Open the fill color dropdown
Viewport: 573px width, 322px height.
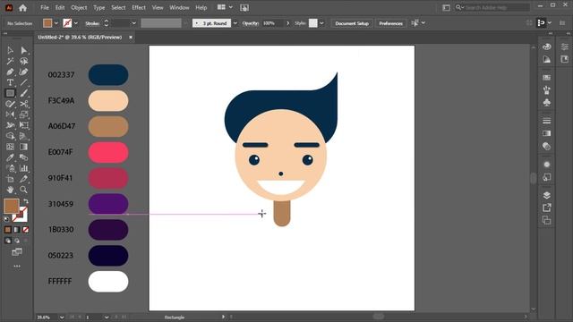pyautogui.click(x=56, y=23)
